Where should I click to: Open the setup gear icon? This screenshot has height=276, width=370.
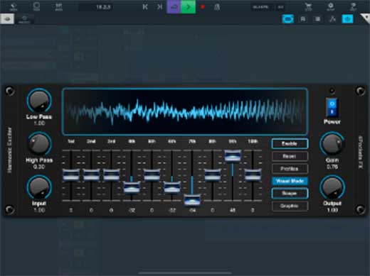point(331,6)
